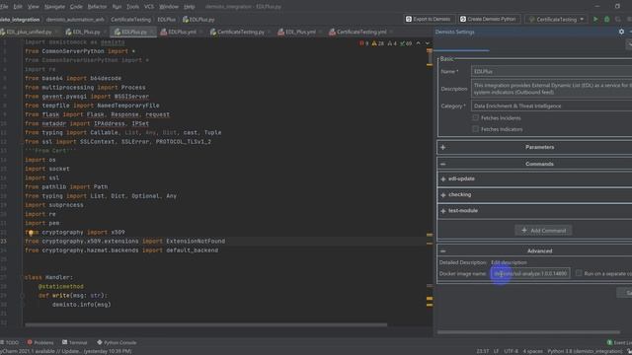Open Demisto Settings gear options
The width and height of the screenshot is (632, 355).
tap(621, 32)
